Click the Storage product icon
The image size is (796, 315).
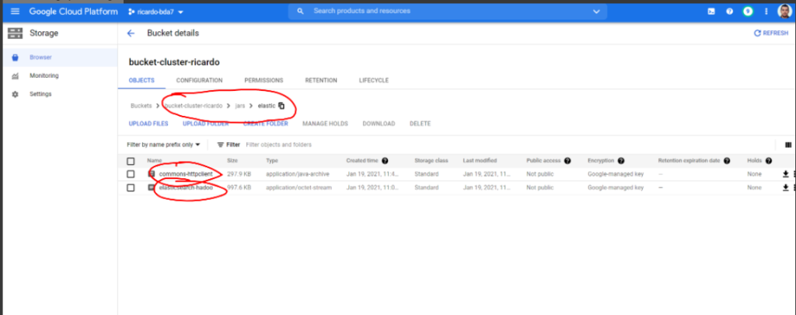pos(16,33)
